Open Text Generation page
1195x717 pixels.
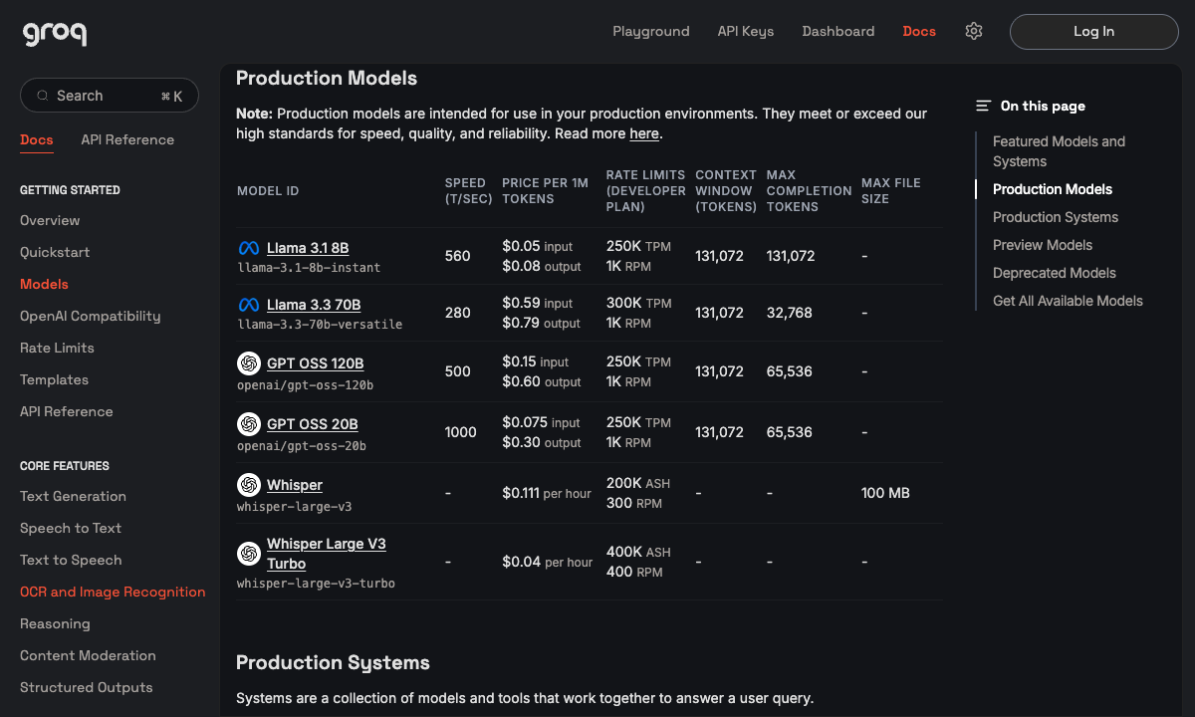[73, 496]
